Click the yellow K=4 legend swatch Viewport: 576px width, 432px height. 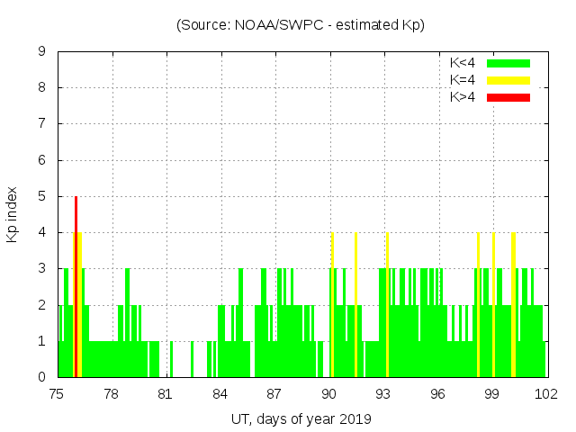point(508,80)
